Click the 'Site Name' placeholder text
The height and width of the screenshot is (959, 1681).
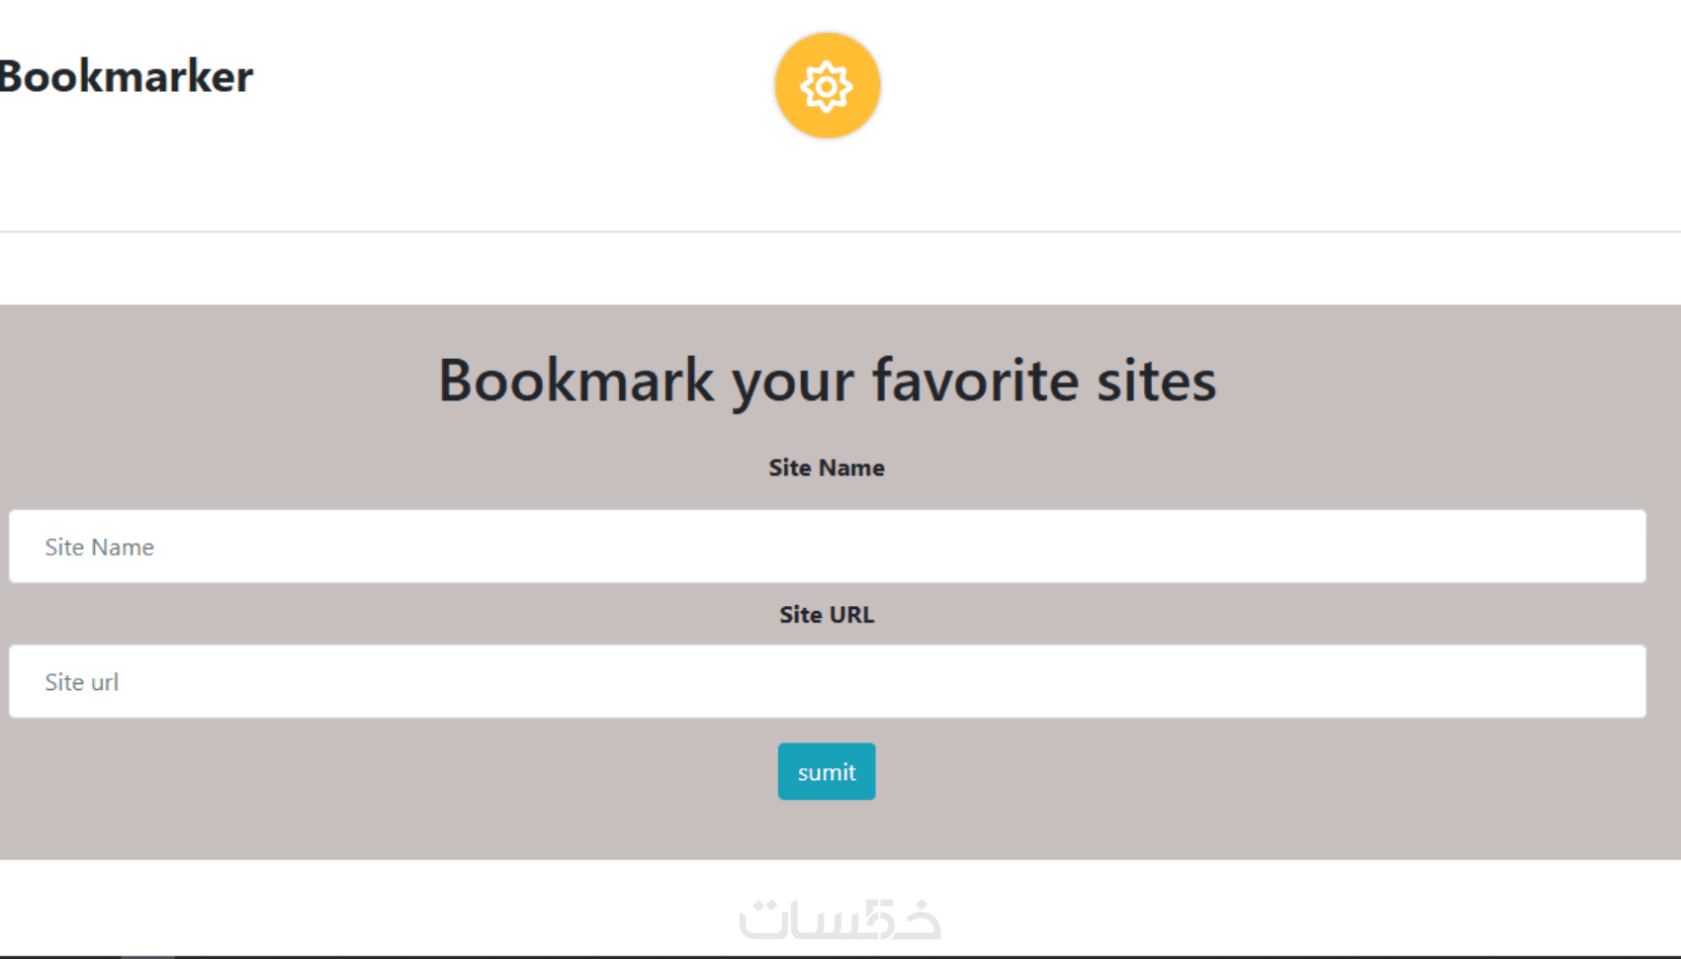99,547
